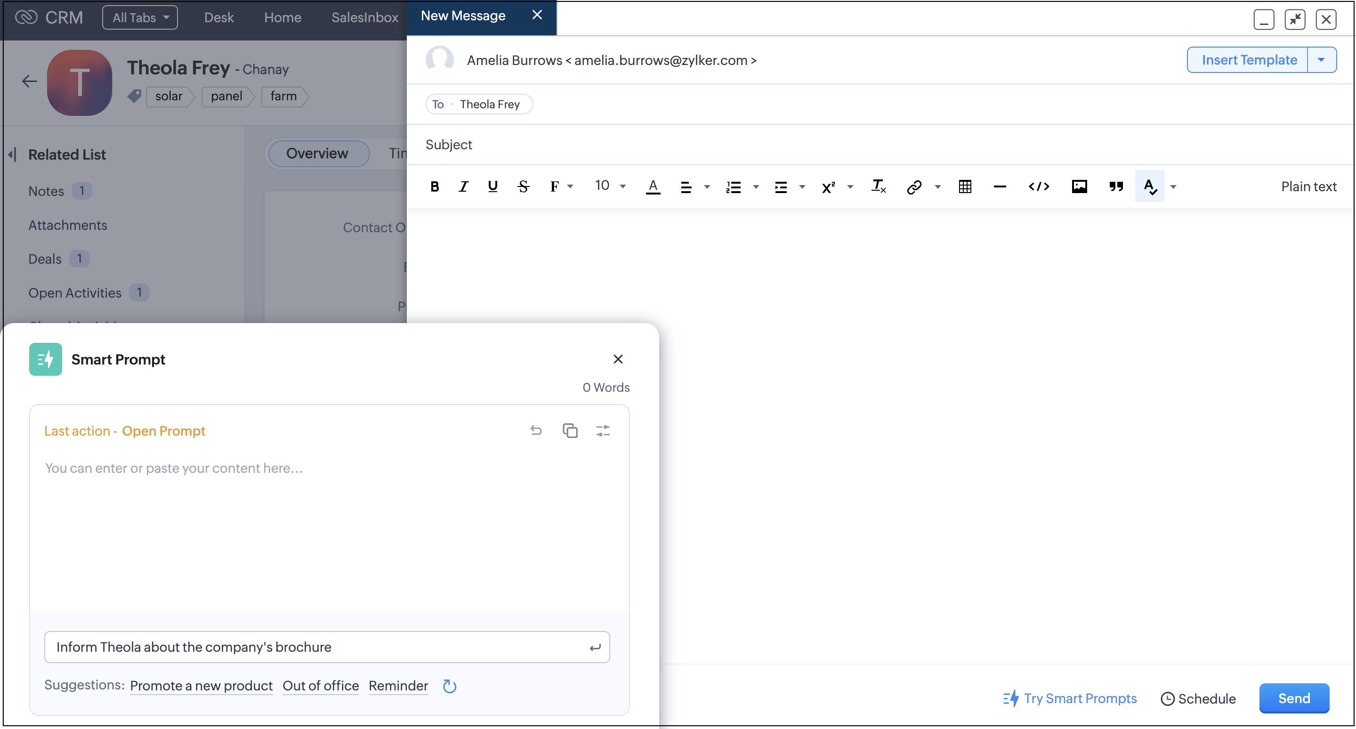Insert horizontal line into message
The width and height of the screenshot is (1356, 729).
pyautogui.click(x=999, y=186)
